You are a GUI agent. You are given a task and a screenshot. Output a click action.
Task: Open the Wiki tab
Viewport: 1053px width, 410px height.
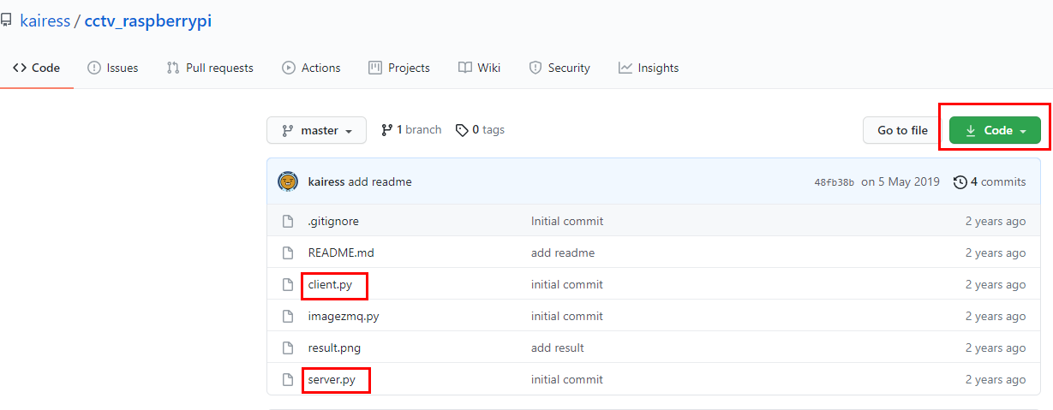(479, 68)
